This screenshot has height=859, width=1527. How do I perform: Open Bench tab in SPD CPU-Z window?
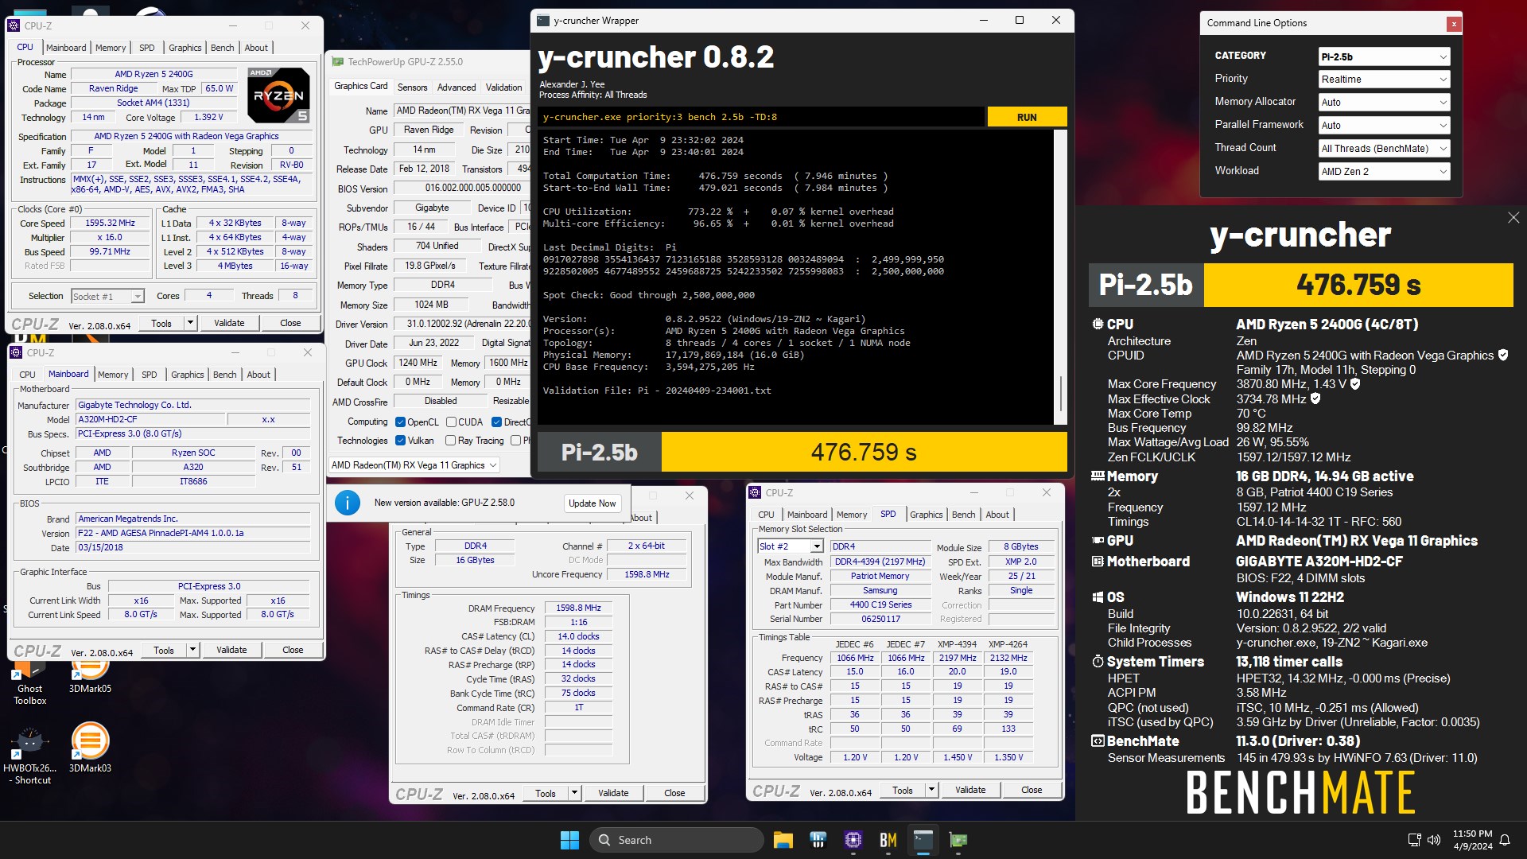click(963, 515)
